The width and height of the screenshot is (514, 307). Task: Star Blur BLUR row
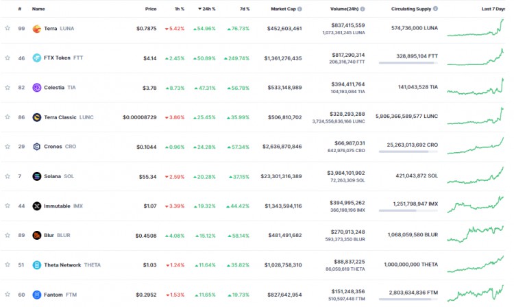pos(8,235)
